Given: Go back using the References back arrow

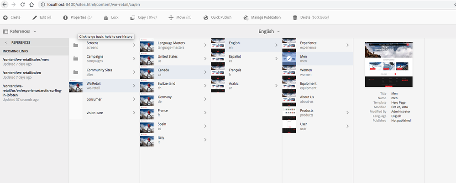Looking at the screenshot, I should (x=6, y=43).
